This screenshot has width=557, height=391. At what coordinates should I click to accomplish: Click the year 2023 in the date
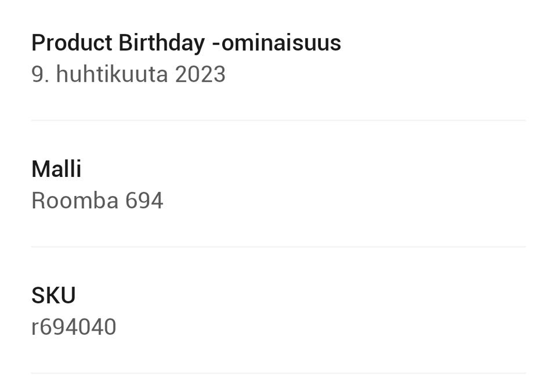[200, 74]
